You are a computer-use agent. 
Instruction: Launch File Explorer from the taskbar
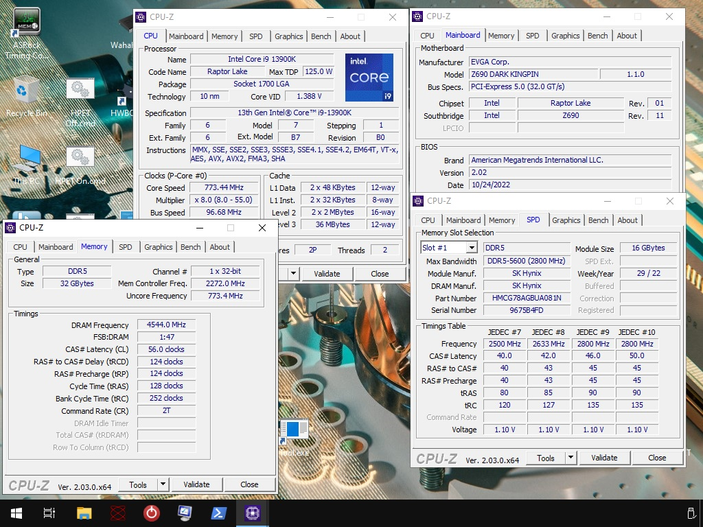coord(84,513)
